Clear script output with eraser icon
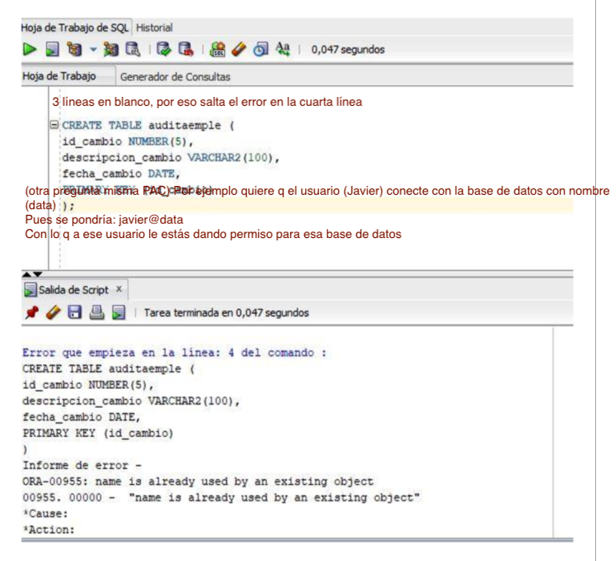The width and height of the screenshot is (616, 561). click(x=52, y=313)
